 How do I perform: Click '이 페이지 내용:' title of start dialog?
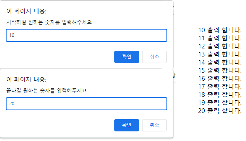click(x=26, y=11)
